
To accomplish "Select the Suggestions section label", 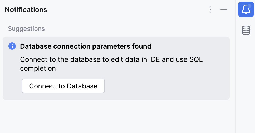I will coord(26,29).
